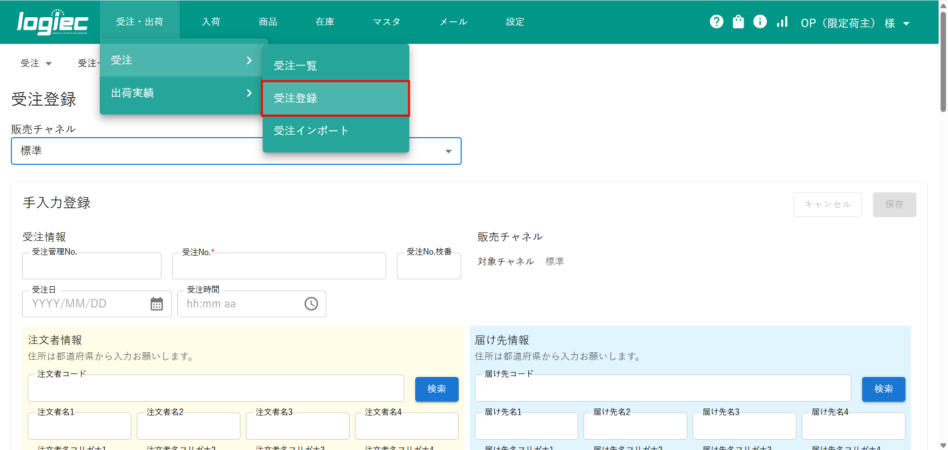Open the マスタ navigation menu

pyautogui.click(x=387, y=22)
